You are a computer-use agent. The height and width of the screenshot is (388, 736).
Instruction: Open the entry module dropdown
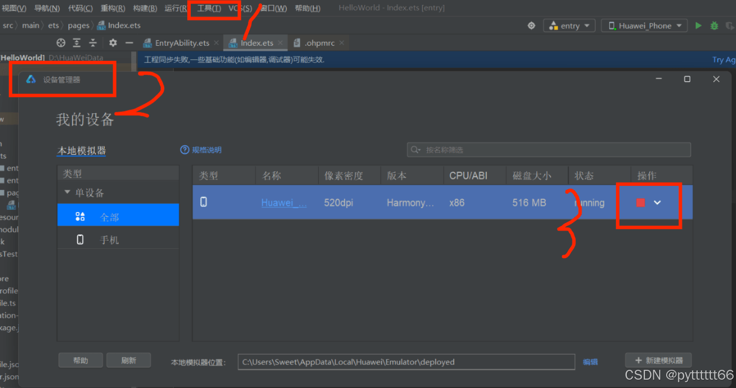pos(569,26)
